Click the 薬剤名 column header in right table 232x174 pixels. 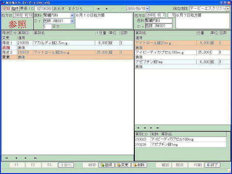(141, 33)
